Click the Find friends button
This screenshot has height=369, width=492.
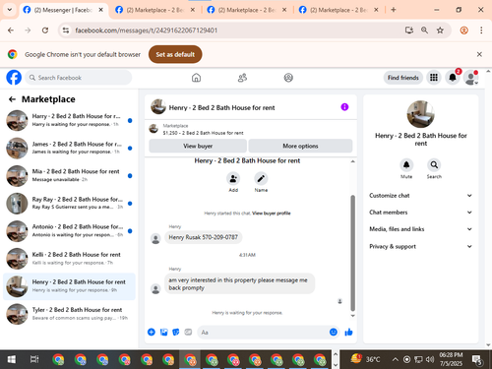click(403, 78)
